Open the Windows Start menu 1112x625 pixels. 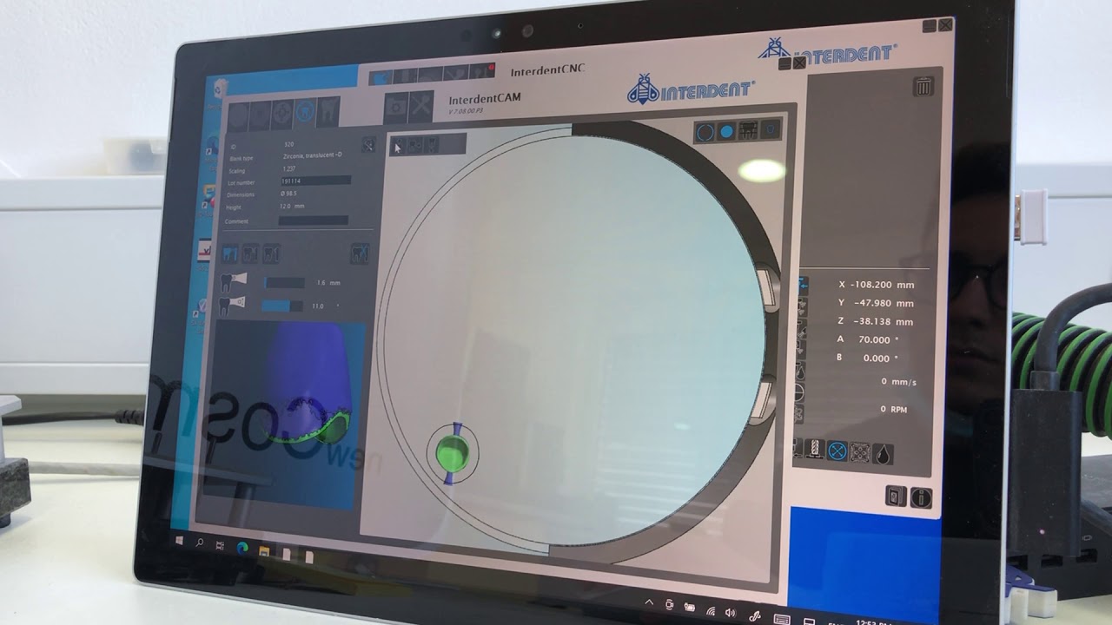click(x=180, y=540)
